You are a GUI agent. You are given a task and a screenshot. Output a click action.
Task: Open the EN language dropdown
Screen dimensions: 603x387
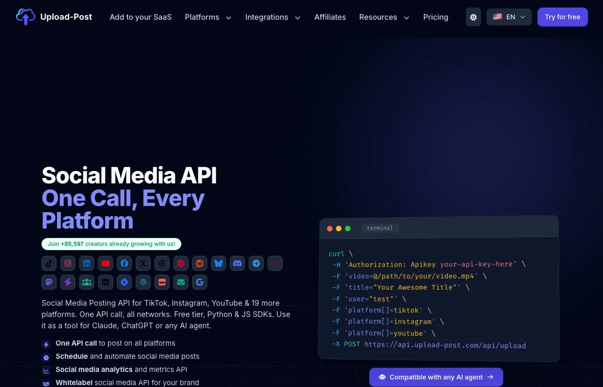[509, 17]
